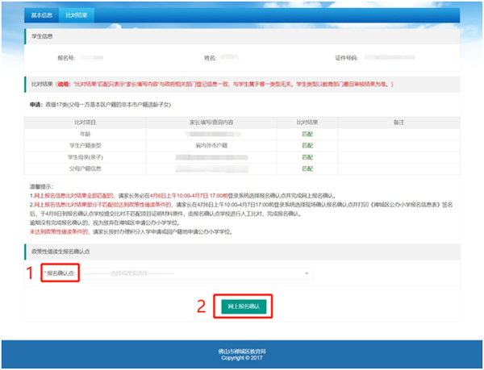Click the 学生信息 section header
This screenshot has width=484, height=370.
(44, 37)
